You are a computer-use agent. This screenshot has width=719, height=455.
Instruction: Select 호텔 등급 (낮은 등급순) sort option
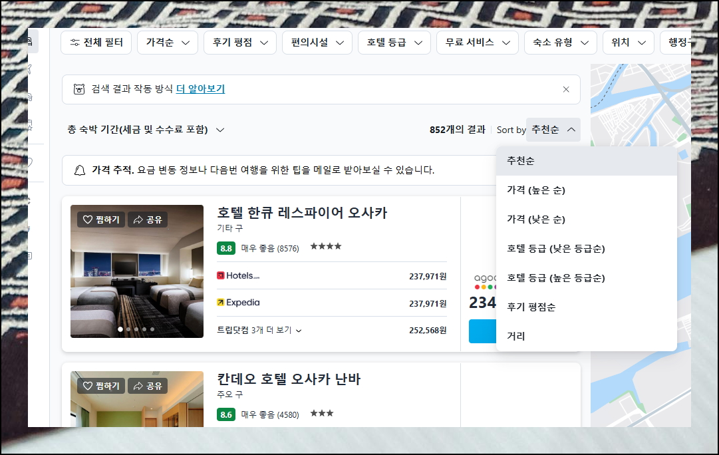point(587,249)
